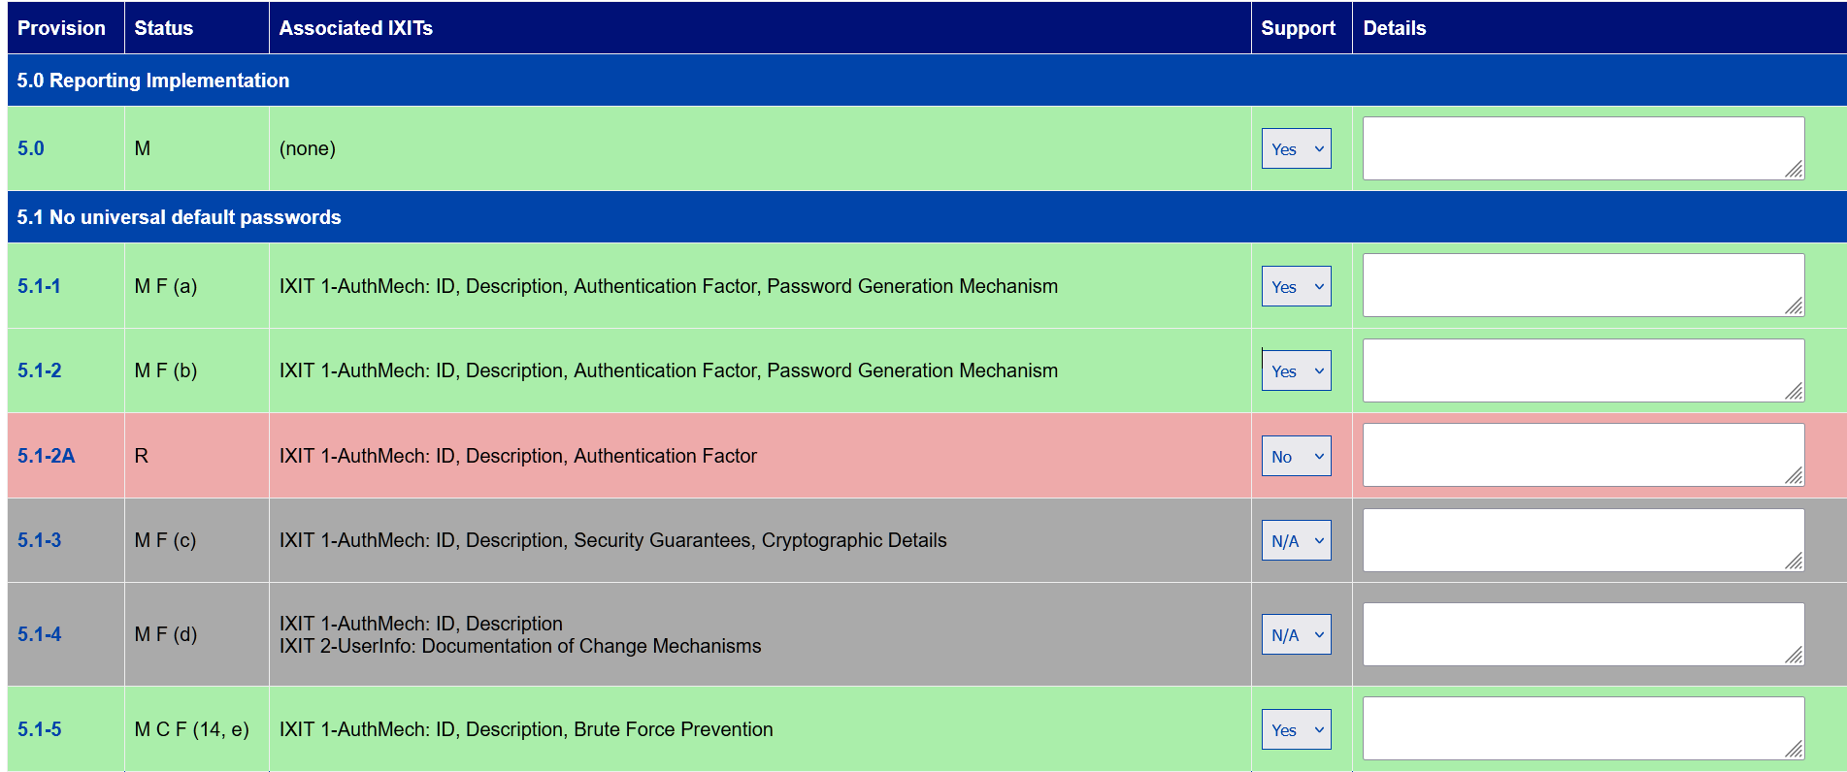Select Details field for provision 5.1-4
This screenshot has height=772, width=1847.
pos(1583,634)
